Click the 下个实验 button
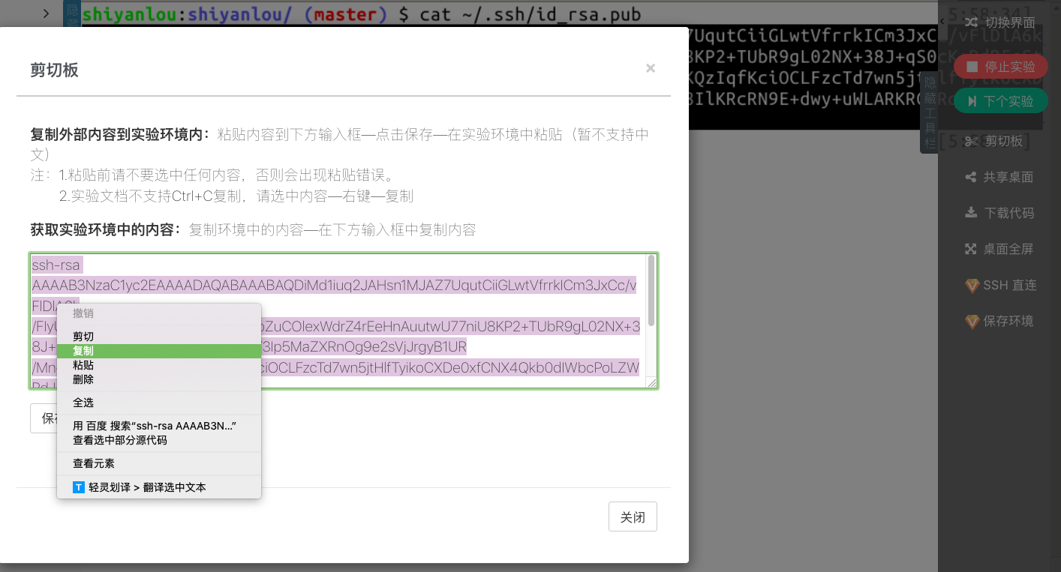The height and width of the screenshot is (572, 1061). (999, 100)
